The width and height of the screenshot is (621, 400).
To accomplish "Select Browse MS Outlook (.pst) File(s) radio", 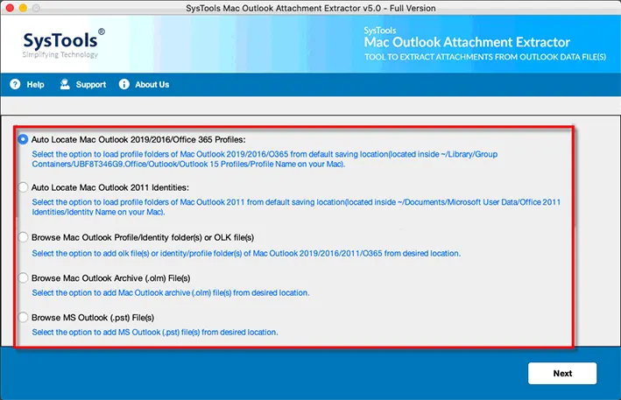I will (23, 318).
